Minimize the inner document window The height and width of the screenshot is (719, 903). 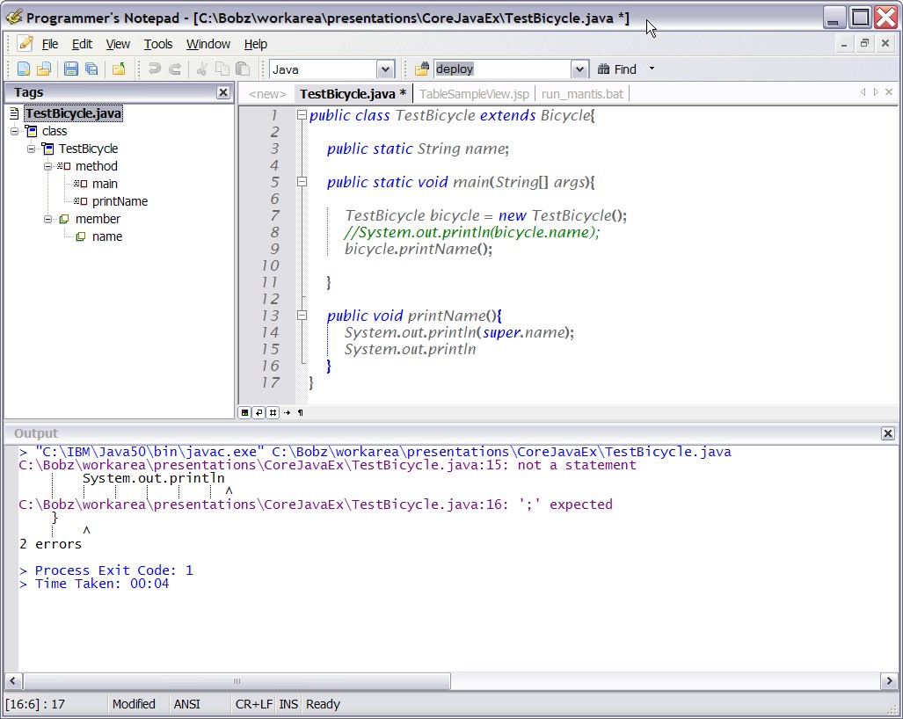(x=844, y=43)
